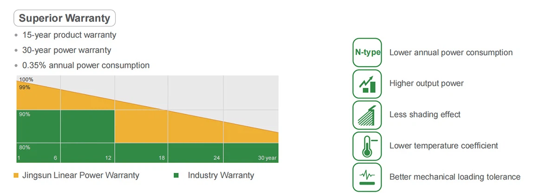This screenshot has height=193, width=557.
Task: Click the 90% label on chart
Action: coord(25,114)
